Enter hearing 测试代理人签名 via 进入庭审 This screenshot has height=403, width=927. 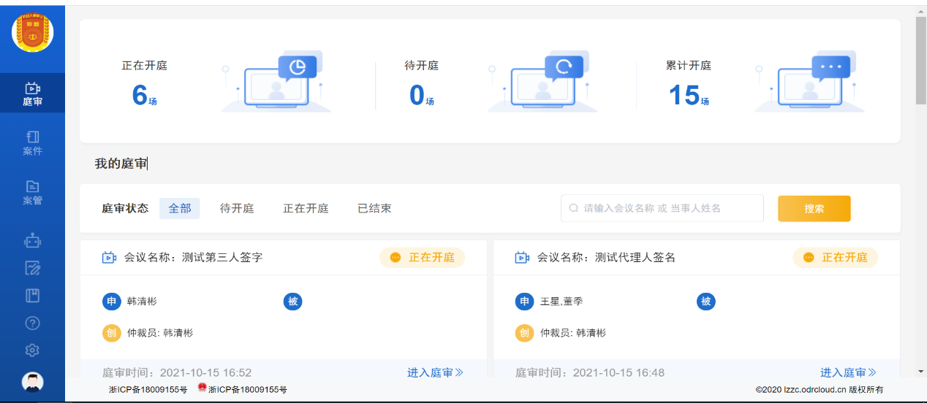[x=848, y=372]
